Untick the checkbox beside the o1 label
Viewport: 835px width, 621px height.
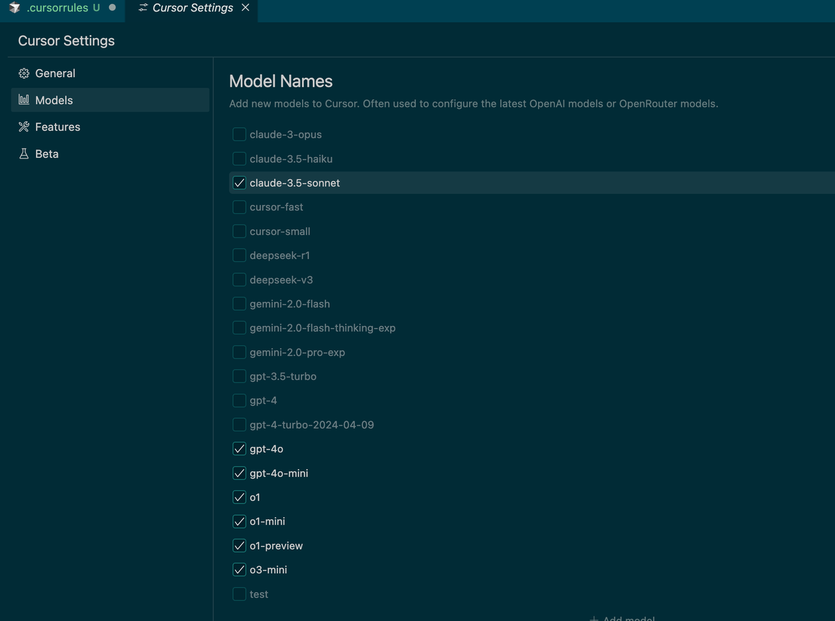[x=239, y=497]
